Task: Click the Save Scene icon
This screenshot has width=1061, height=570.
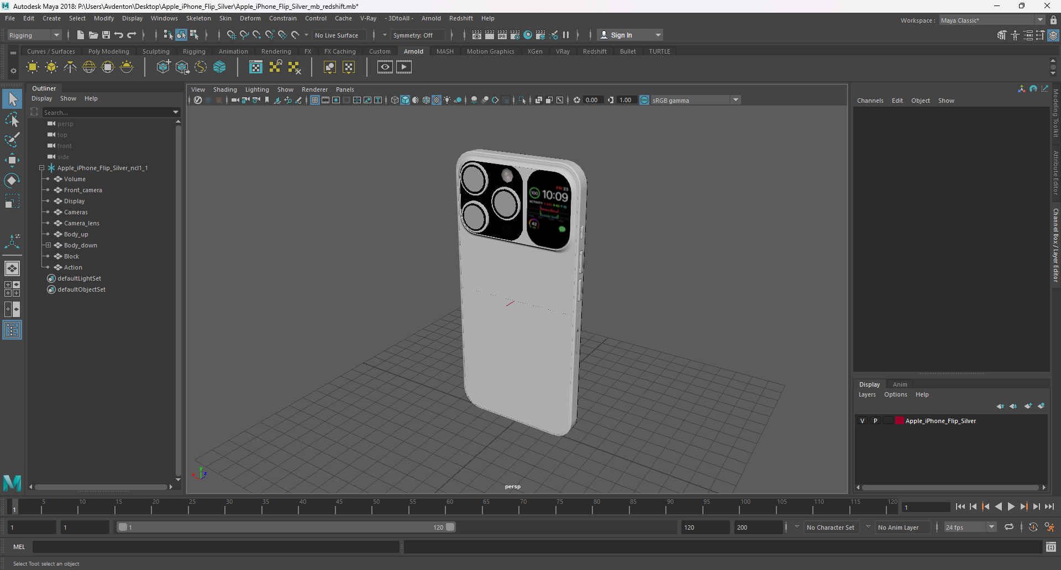Action: (106, 35)
